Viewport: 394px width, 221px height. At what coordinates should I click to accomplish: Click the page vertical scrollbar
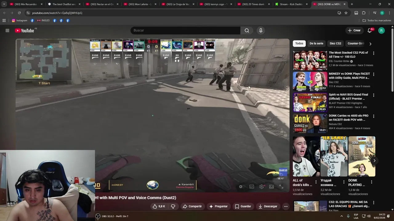point(392,60)
